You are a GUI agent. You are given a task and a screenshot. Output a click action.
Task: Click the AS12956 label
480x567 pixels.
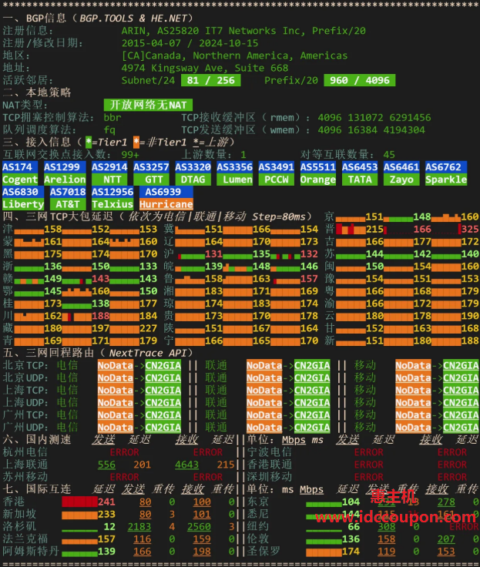tap(112, 192)
